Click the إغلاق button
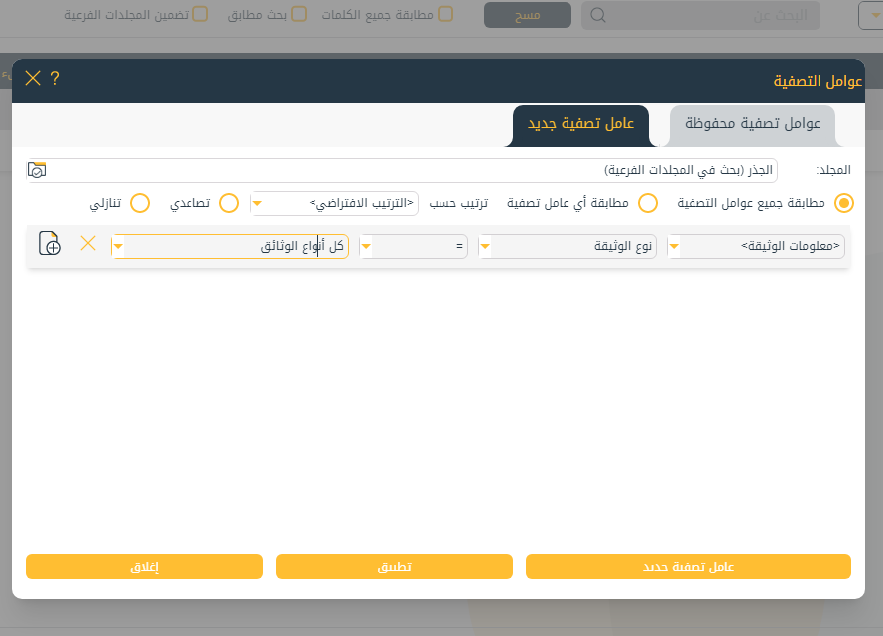Viewport: 883px width, 636px height. pos(144,567)
